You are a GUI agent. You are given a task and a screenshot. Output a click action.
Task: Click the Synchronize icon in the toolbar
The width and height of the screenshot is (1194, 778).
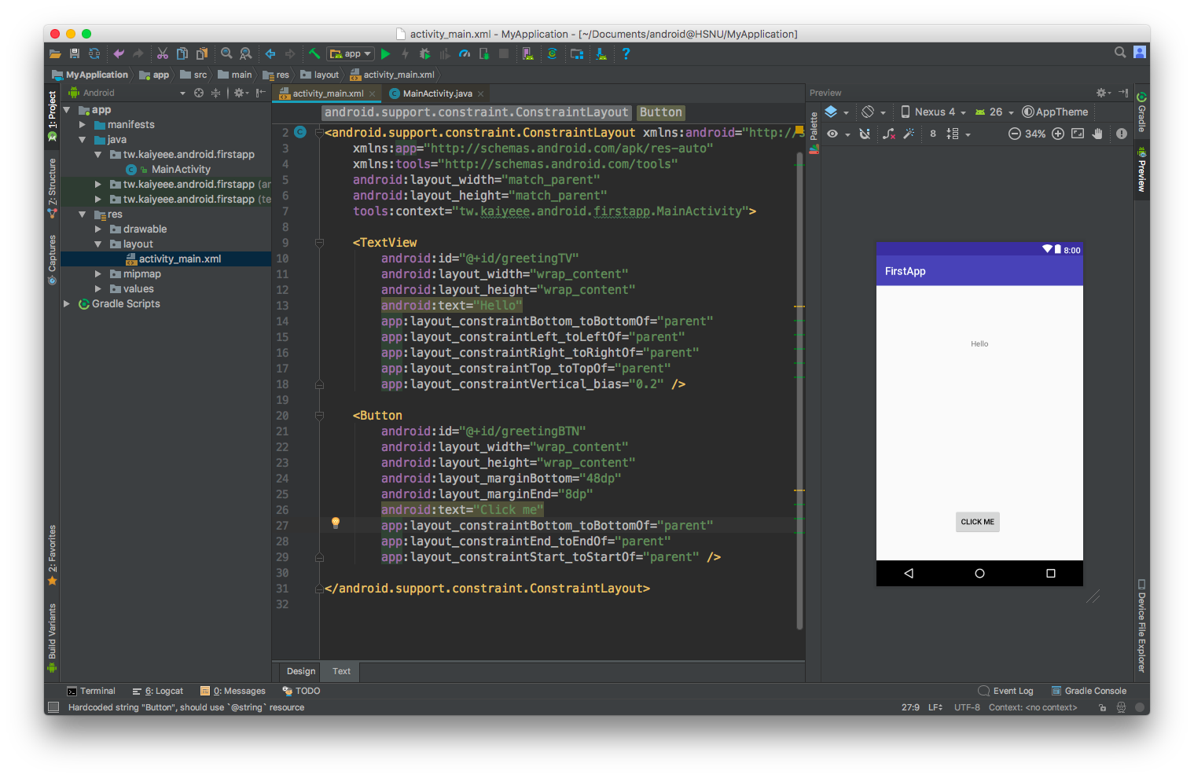coord(94,54)
